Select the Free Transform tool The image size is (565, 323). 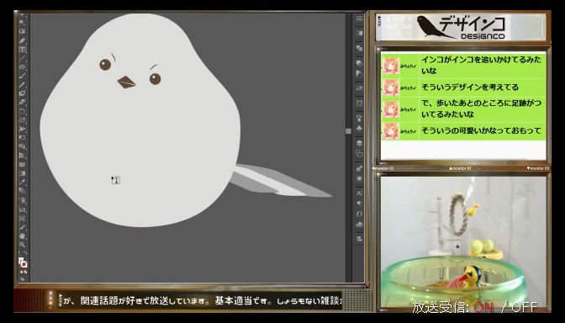[x=23, y=138]
